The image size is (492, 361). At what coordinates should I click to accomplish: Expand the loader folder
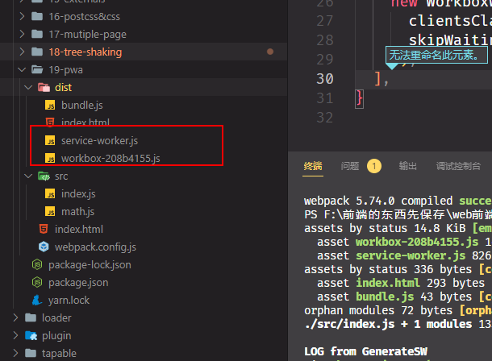[x=18, y=317]
